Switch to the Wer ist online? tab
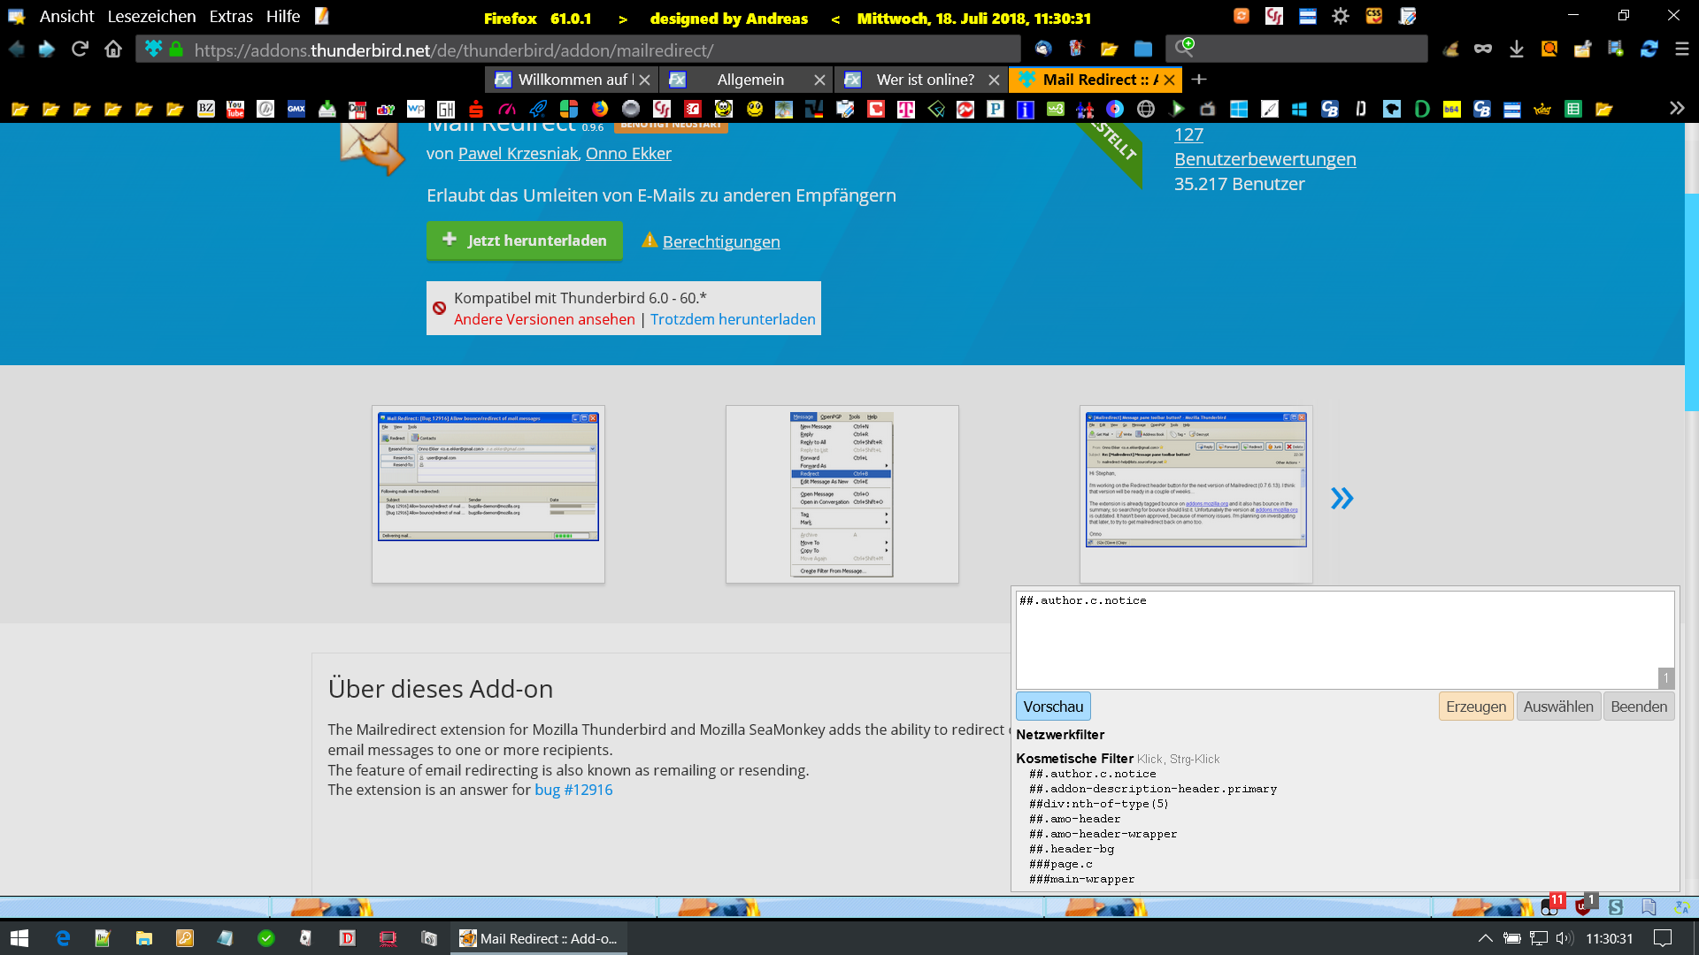This screenshot has width=1699, height=955. click(x=924, y=80)
